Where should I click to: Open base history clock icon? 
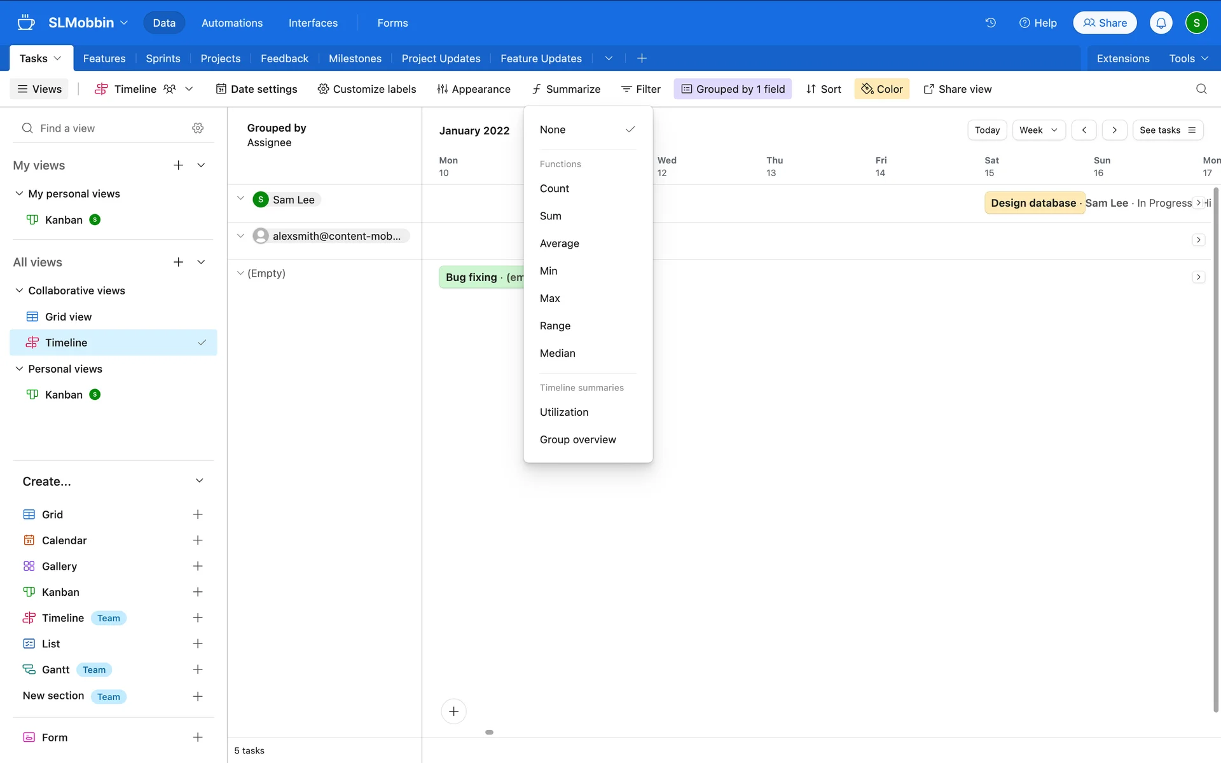(x=990, y=23)
